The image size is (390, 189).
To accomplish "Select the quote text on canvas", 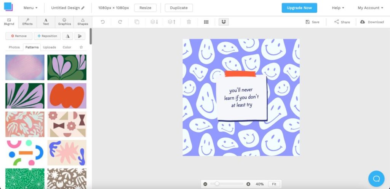I will [x=241, y=97].
